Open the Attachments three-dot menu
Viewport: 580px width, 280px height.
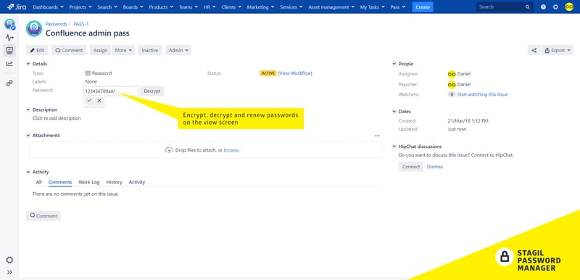pyautogui.click(x=377, y=136)
